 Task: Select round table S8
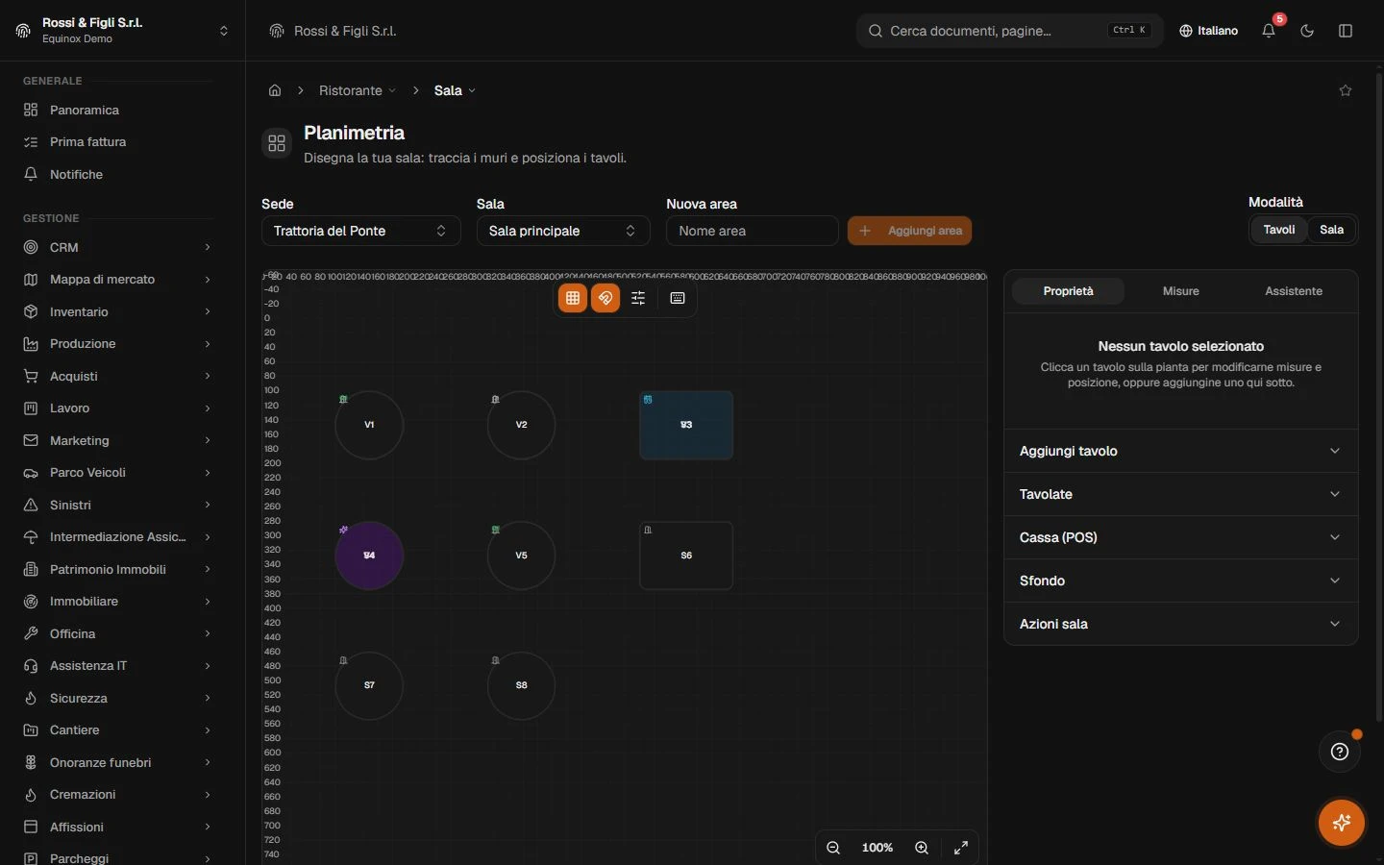click(x=521, y=685)
